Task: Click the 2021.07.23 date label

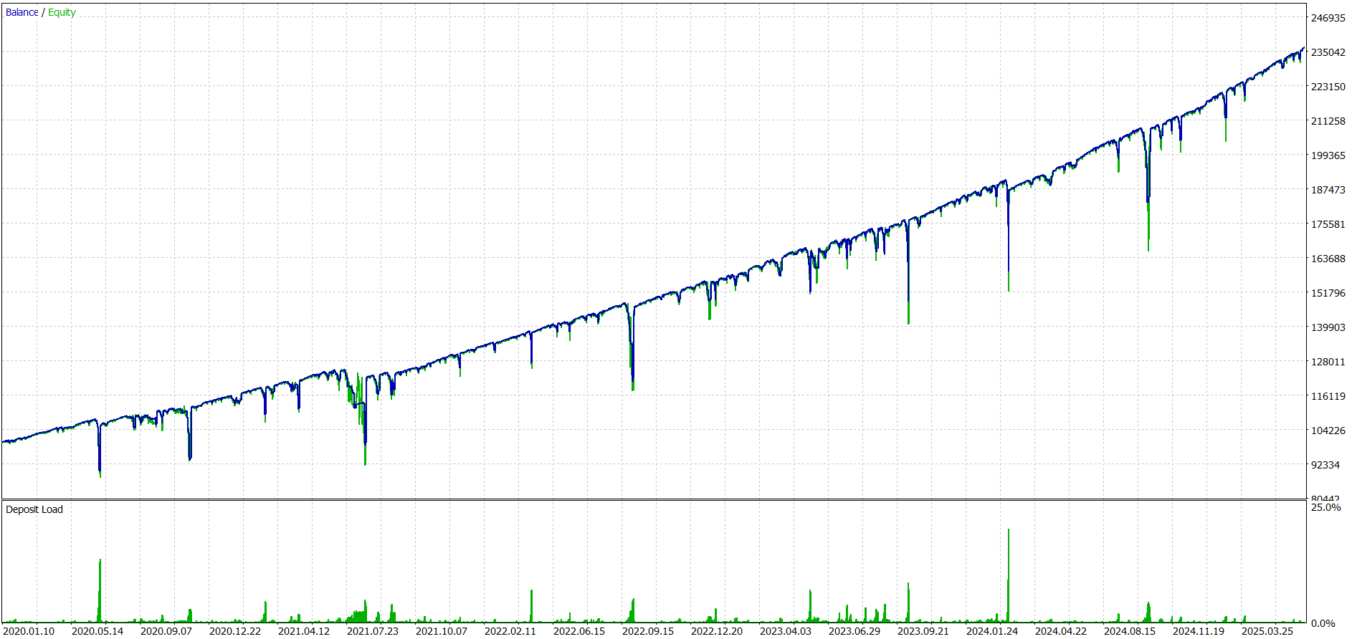Action: coord(373,631)
